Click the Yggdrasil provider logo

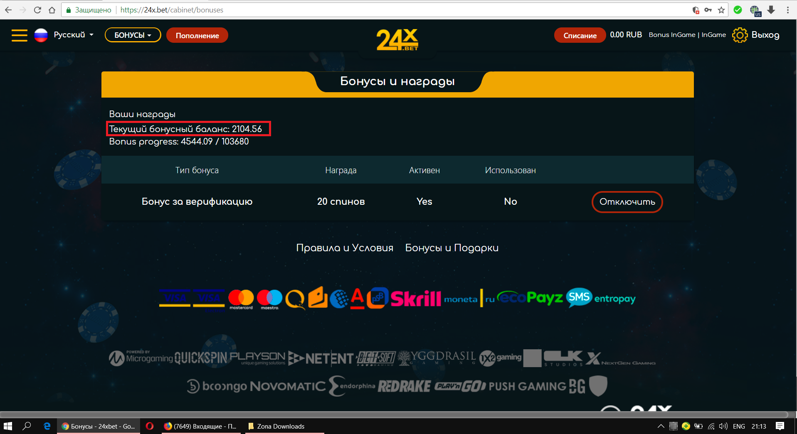tap(437, 358)
